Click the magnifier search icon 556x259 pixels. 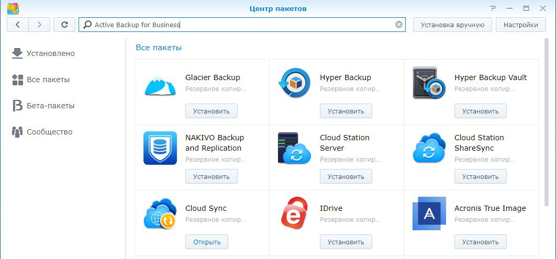tap(87, 25)
